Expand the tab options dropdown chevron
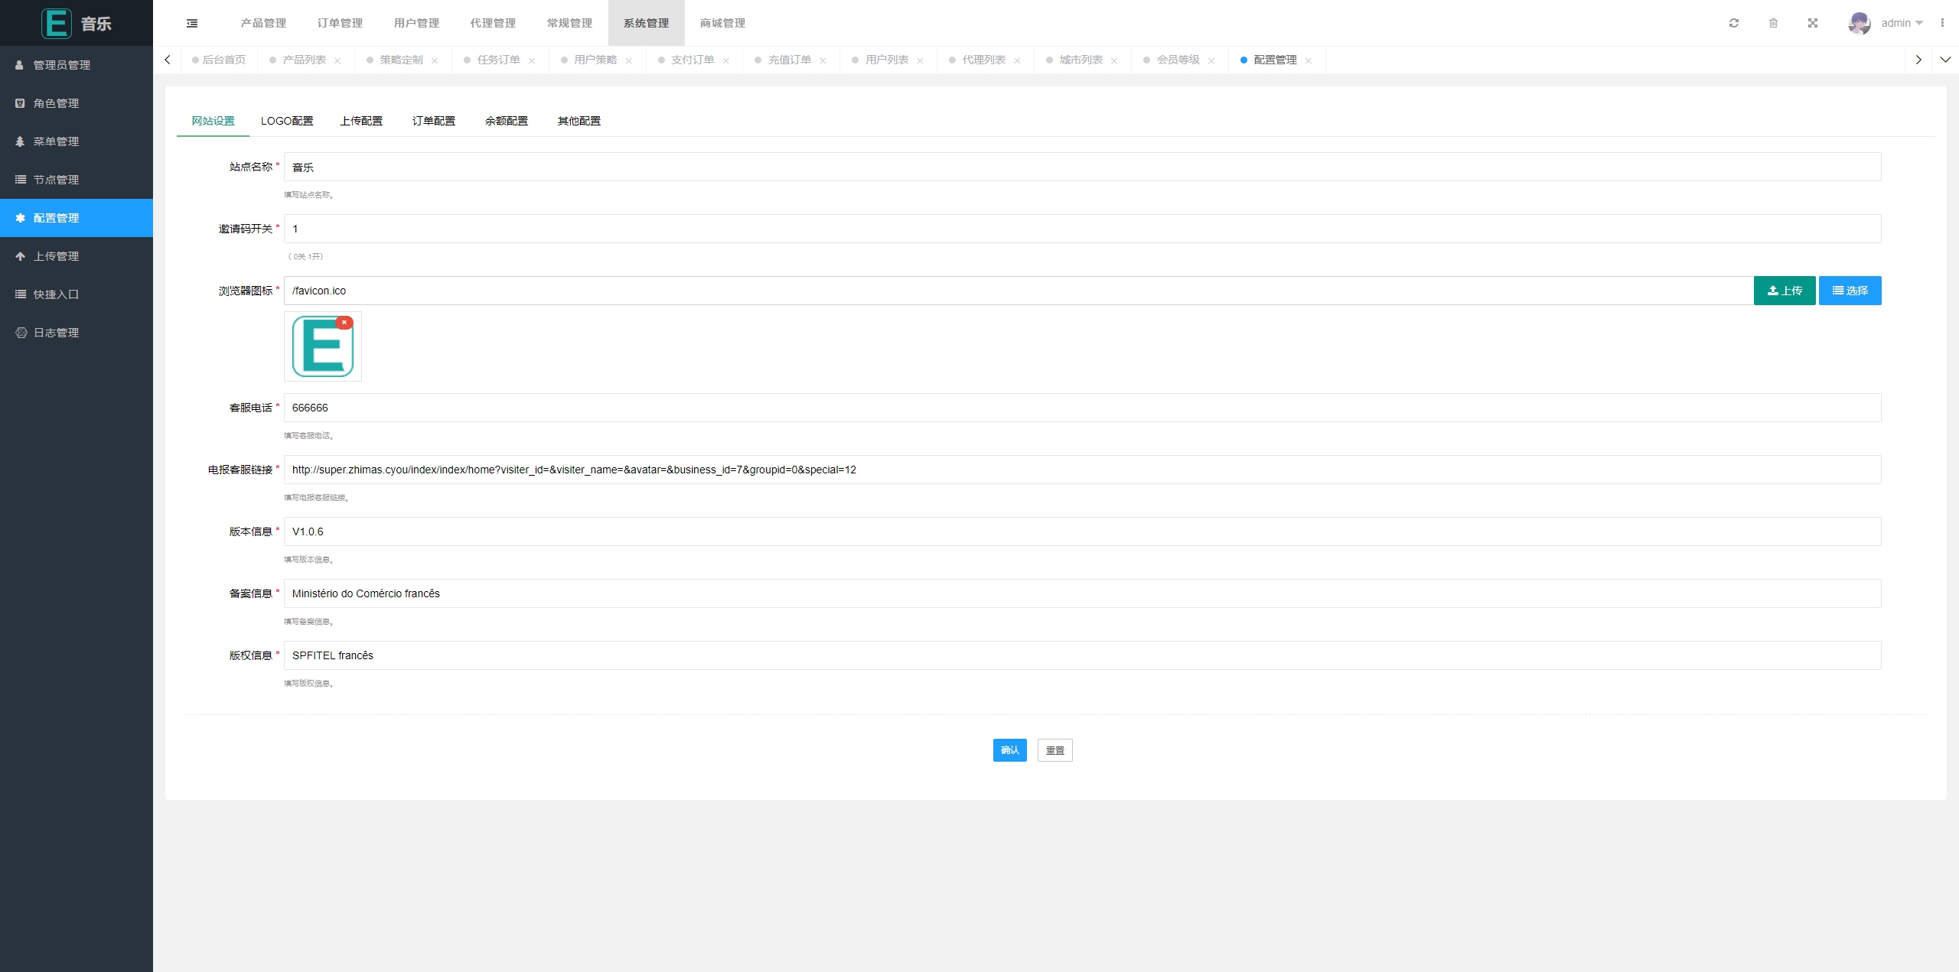 pyautogui.click(x=1945, y=60)
